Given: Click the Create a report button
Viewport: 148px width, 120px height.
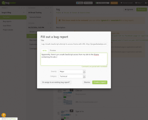Looking at the screenshot, I should [x=100, y=82].
